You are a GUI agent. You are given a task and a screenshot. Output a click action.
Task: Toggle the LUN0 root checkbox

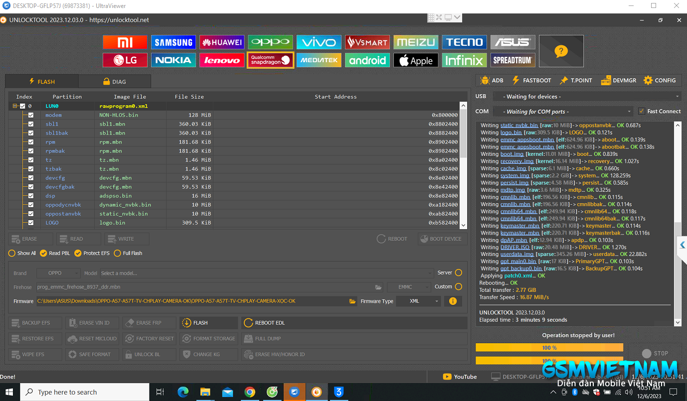(x=22, y=106)
